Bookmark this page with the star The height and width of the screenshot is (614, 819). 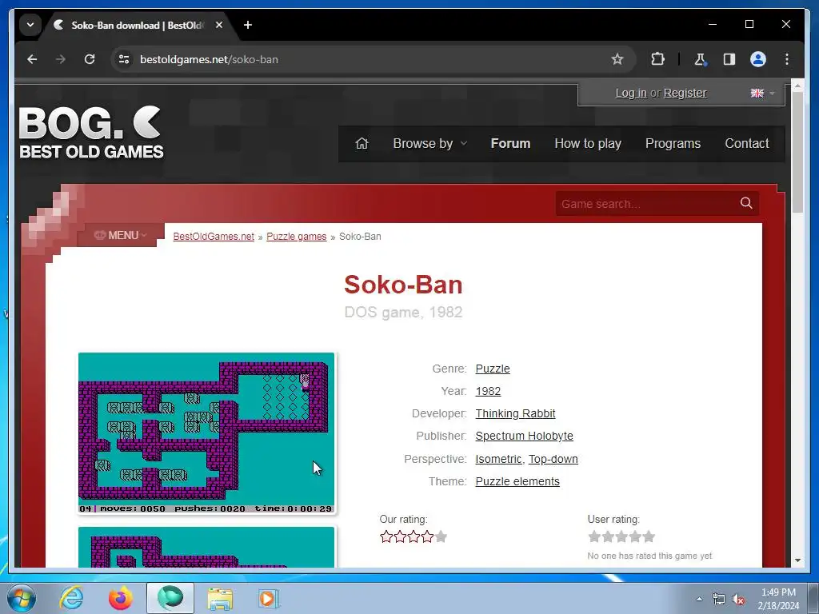click(x=617, y=59)
